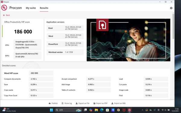The width and height of the screenshot is (181, 113).
Task: Export result as XML
Action: [119, 103]
